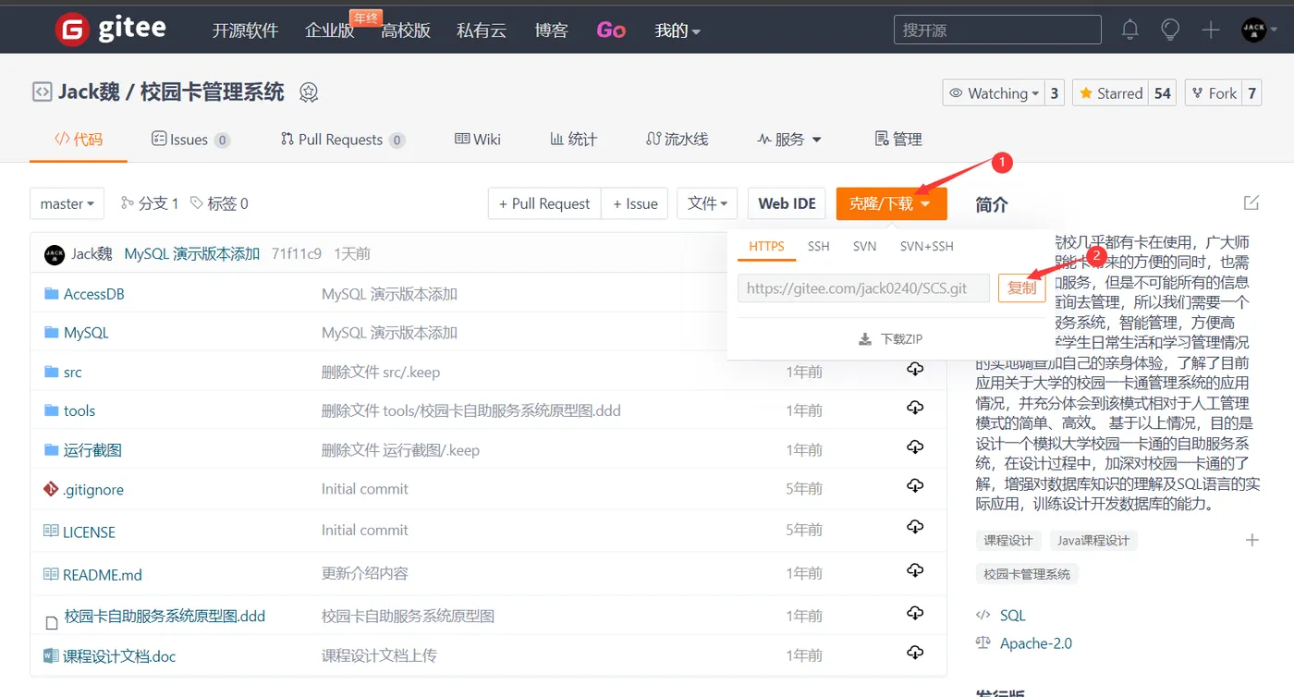Select the SSH clone tab
The image size is (1294, 697).
click(x=818, y=246)
